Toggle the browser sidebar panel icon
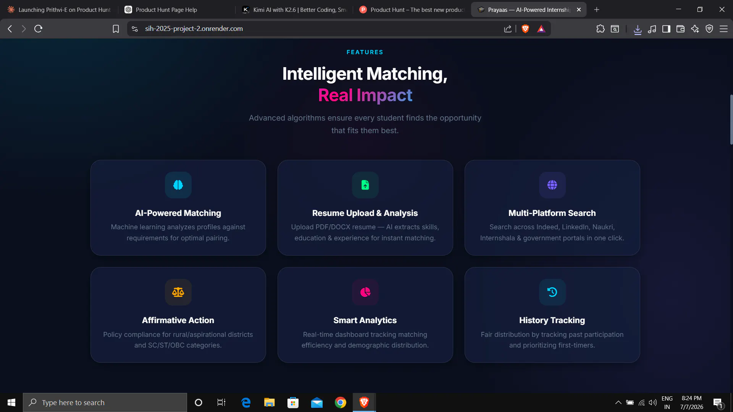Viewport: 733px width, 412px height. [666, 29]
